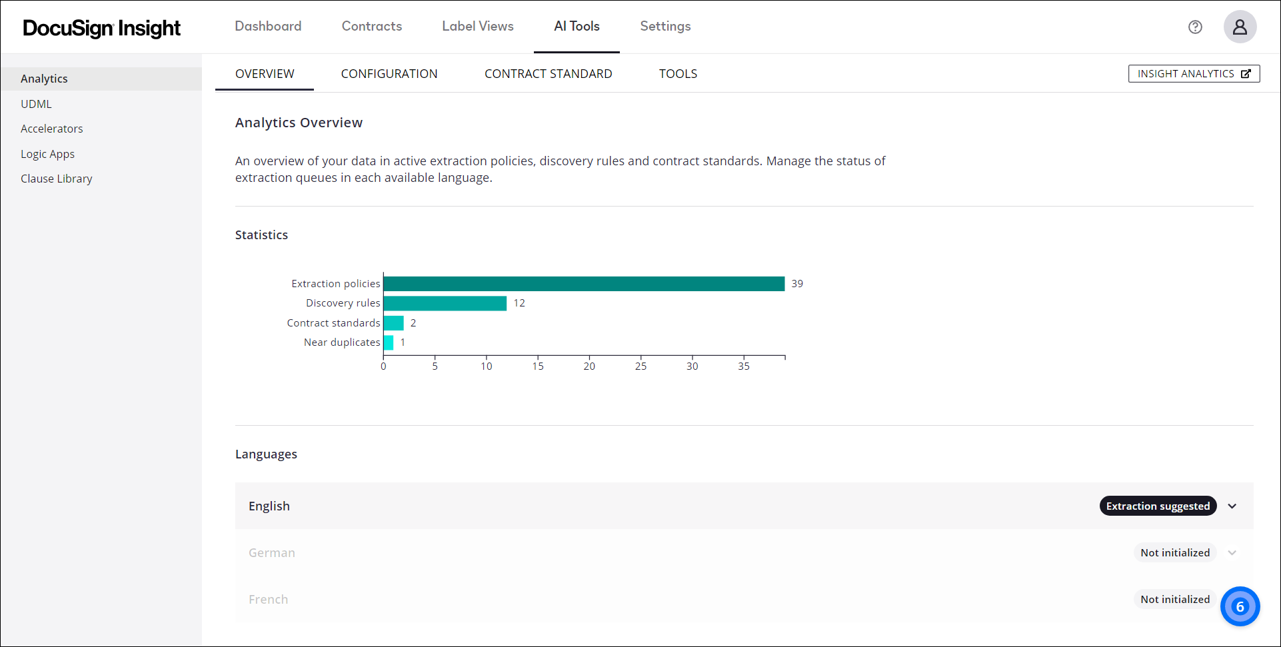Click the Not initialized badge for French
This screenshot has width=1281, height=647.
1174,599
